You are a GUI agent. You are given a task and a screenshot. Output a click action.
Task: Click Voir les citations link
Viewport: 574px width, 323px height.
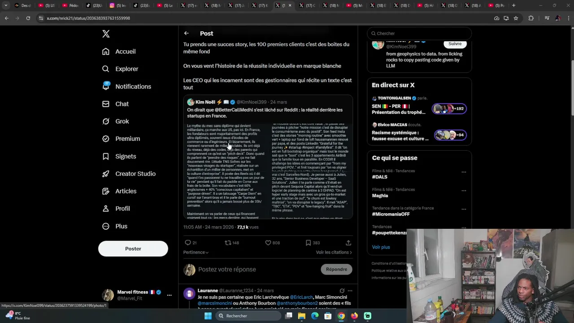[334, 252]
